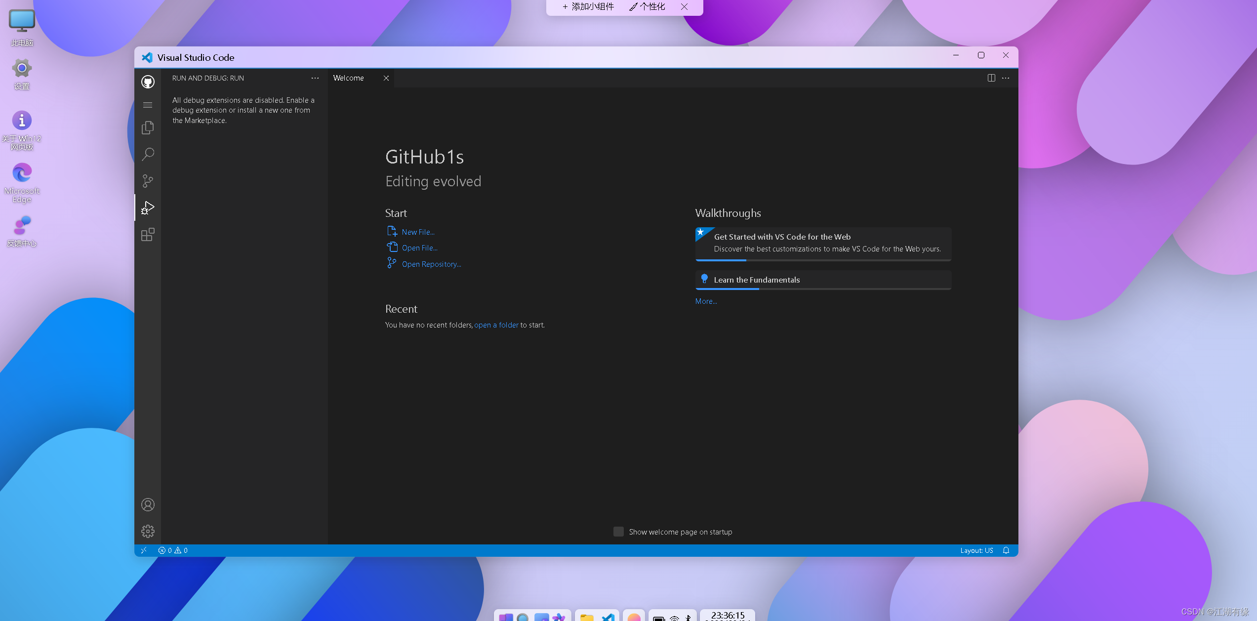Screen dimensions: 1257x621
Task: Click the remote window indicator in status bar
Action: click(x=144, y=550)
